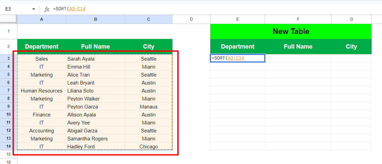Select the Manaus cell
Image resolution: width=382 pixels, height=164 pixels.
tap(149, 107)
